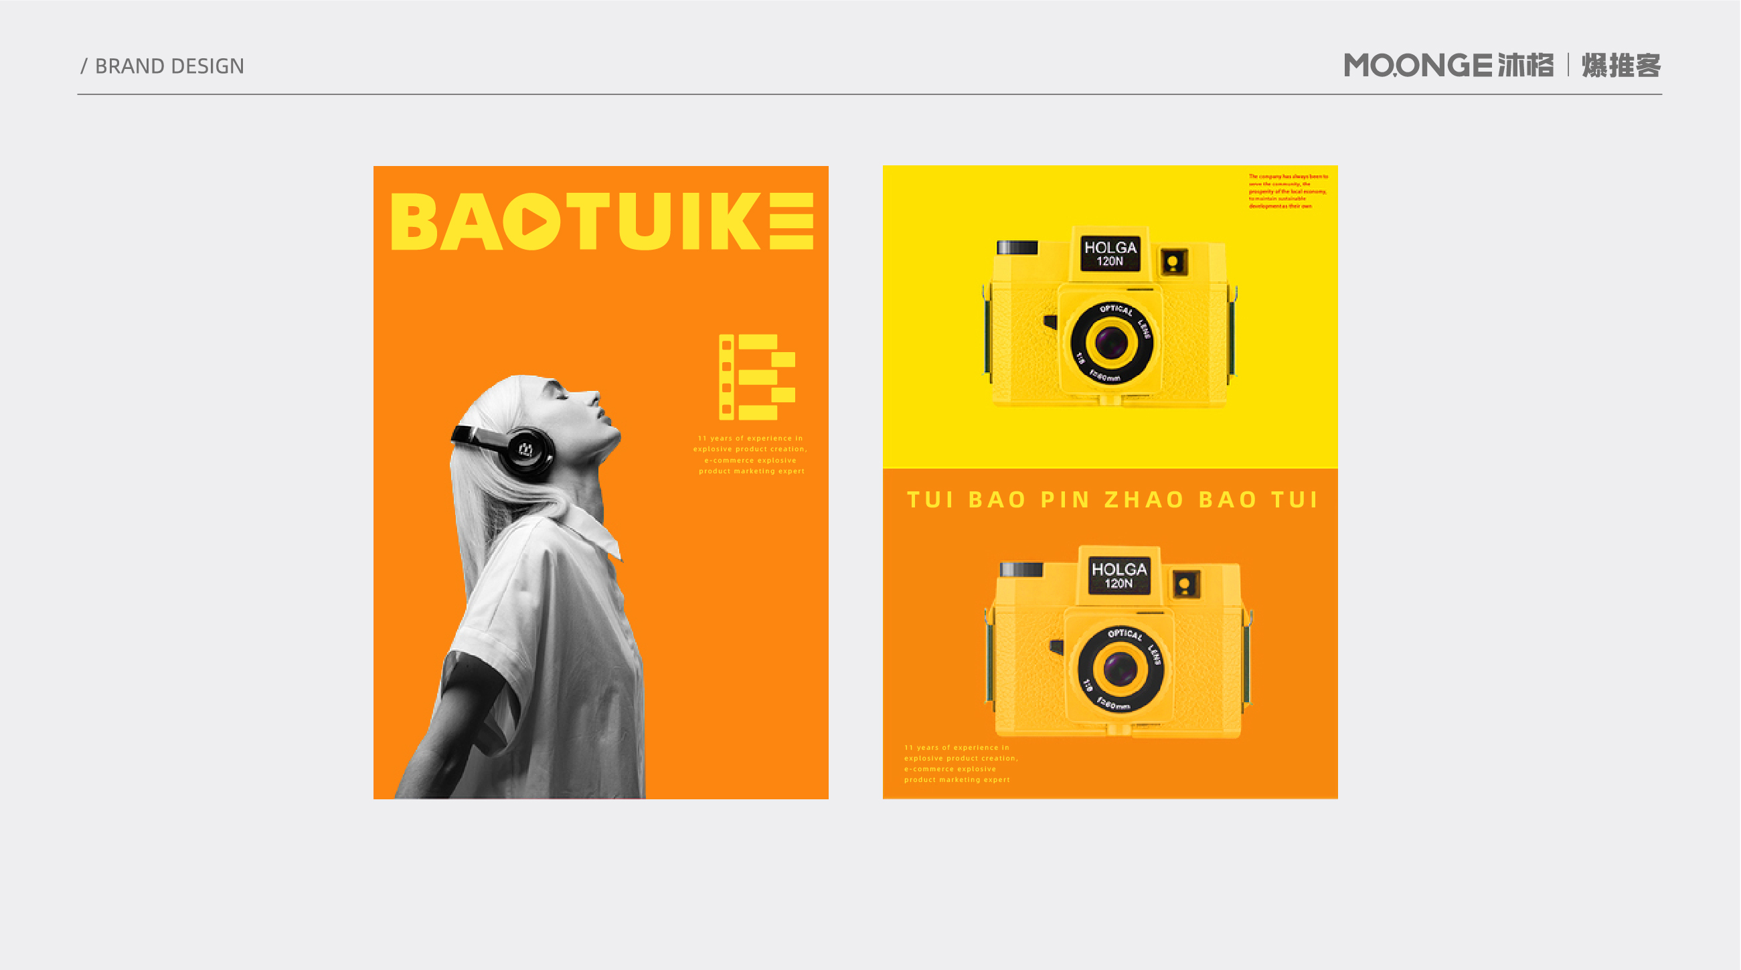1741x970 pixels.
Task: Click the '11 years of experience' text beside woman
Action: (x=750, y=455)
